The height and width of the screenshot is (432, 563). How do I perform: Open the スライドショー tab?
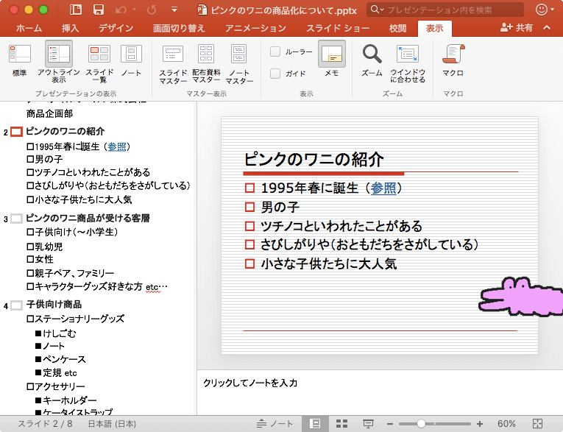(338, 28)
